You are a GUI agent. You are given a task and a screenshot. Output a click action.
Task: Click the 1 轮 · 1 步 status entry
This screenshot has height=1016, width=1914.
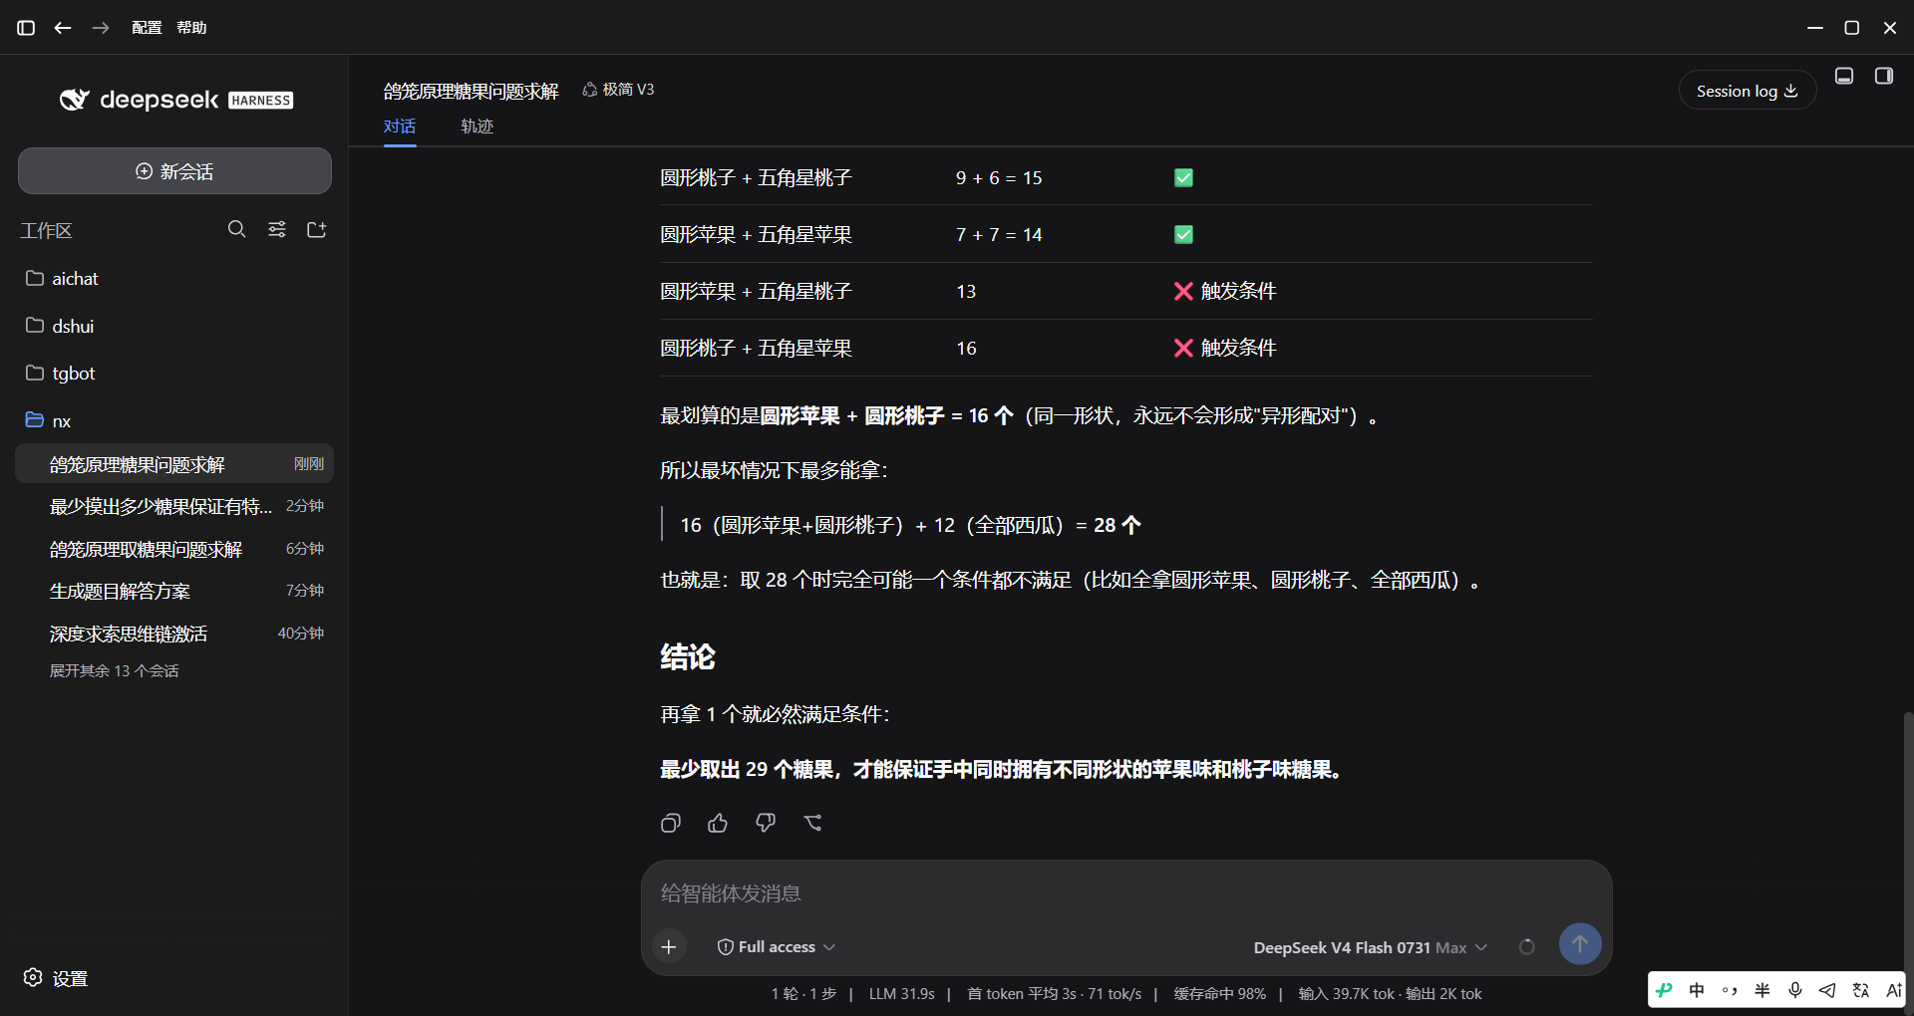click(803, 994)
